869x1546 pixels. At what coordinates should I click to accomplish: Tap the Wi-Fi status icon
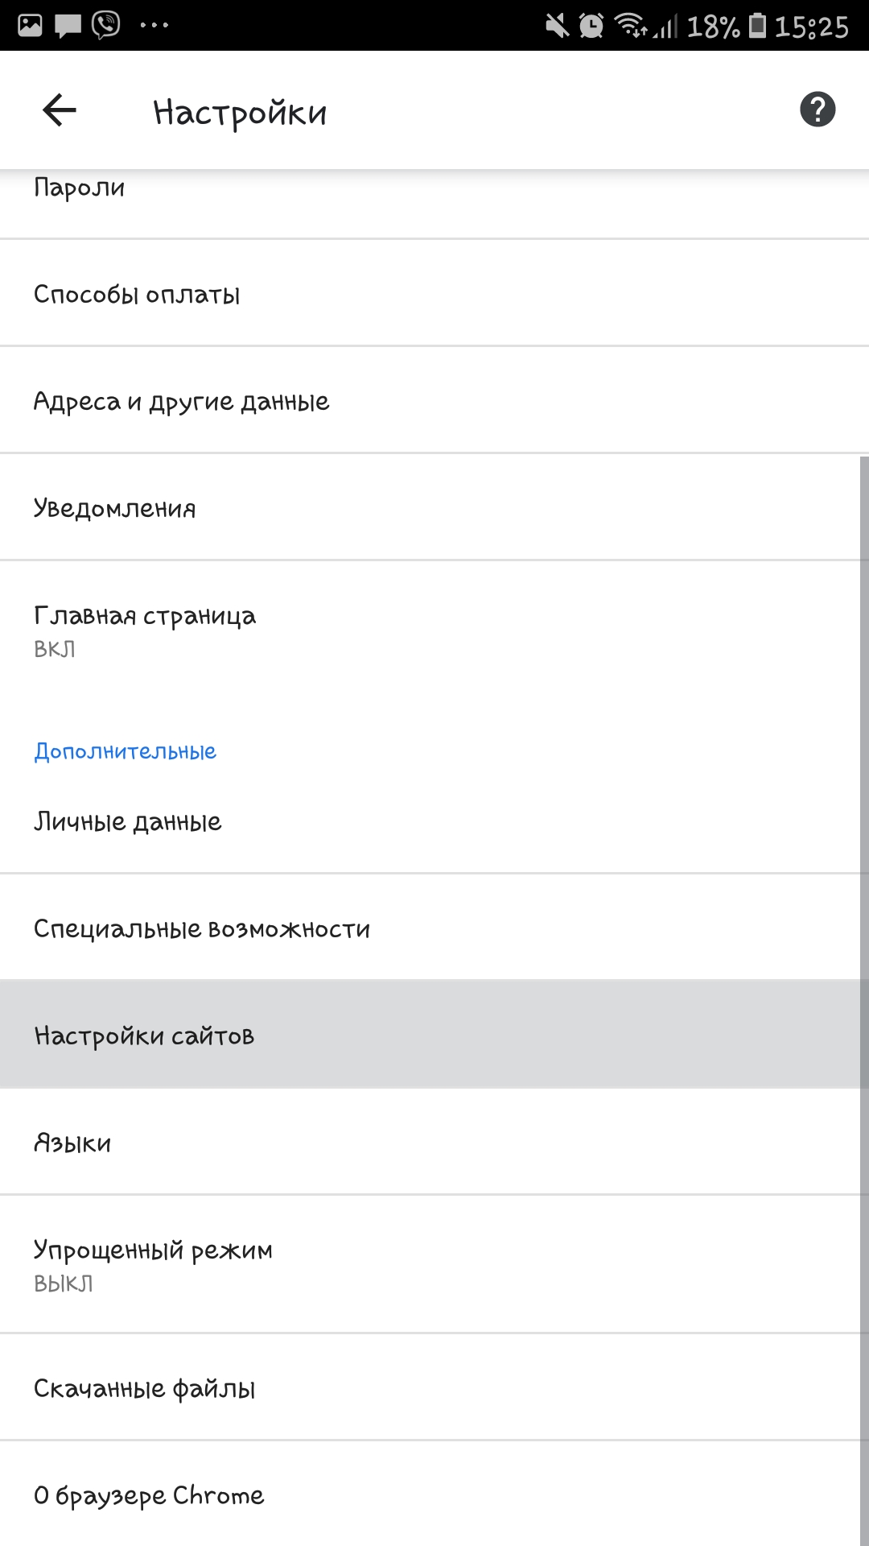point(631,26)
